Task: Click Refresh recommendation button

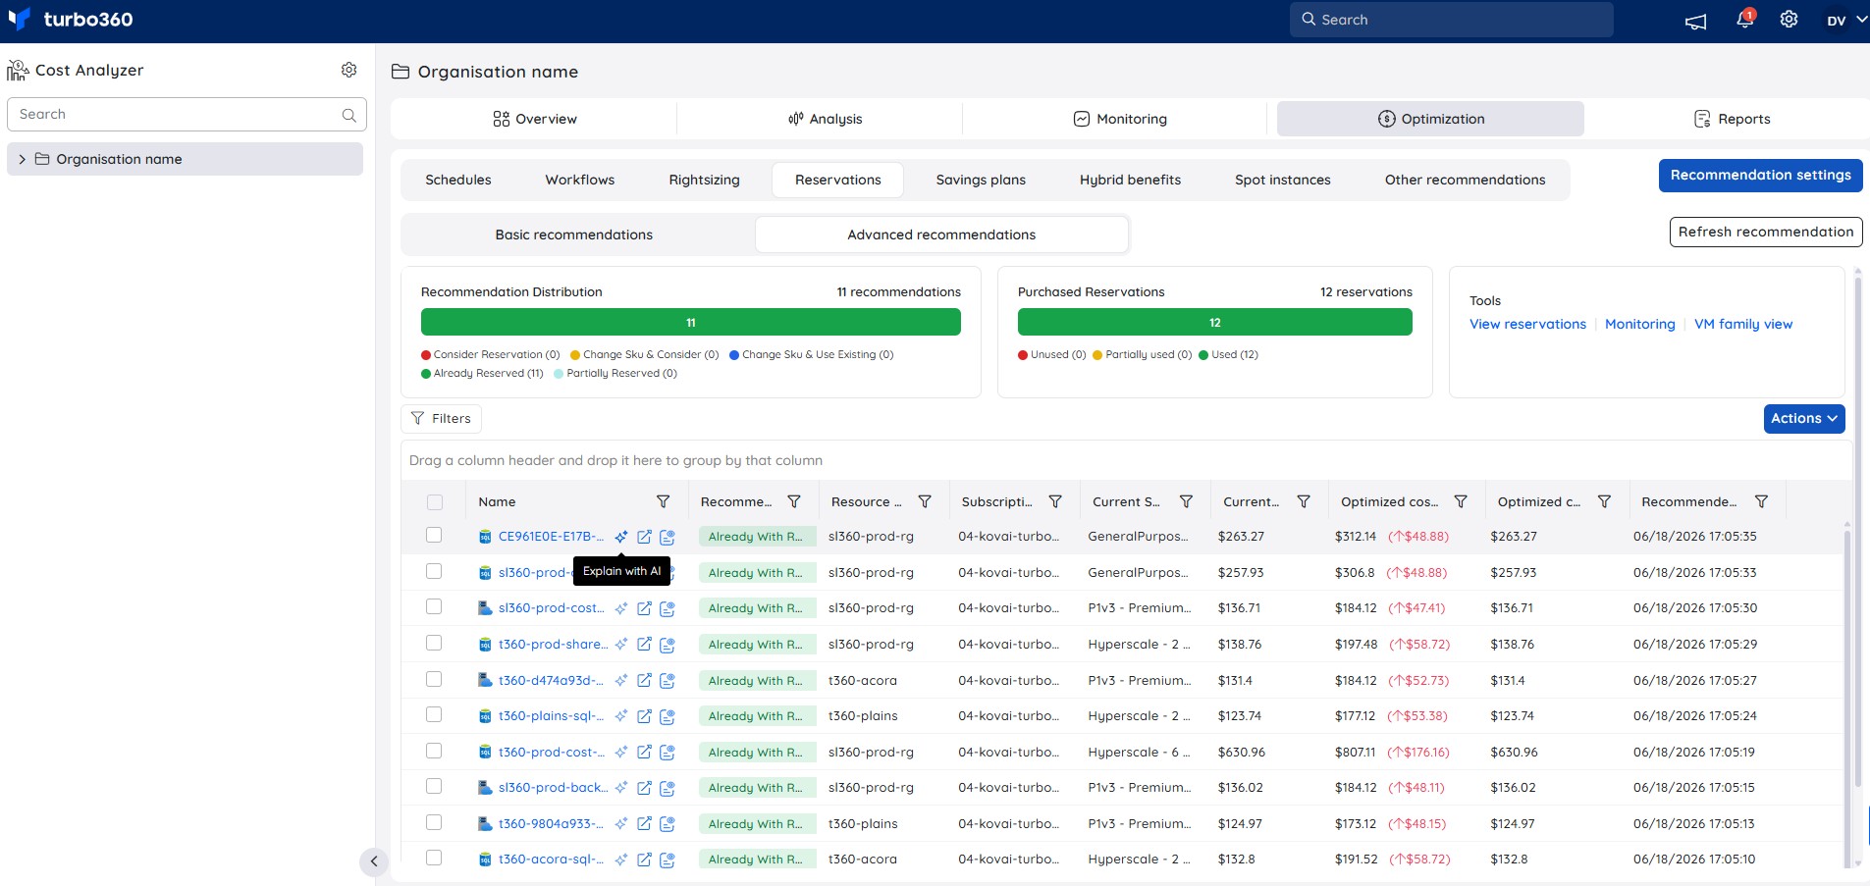Action: [1766, 232]
